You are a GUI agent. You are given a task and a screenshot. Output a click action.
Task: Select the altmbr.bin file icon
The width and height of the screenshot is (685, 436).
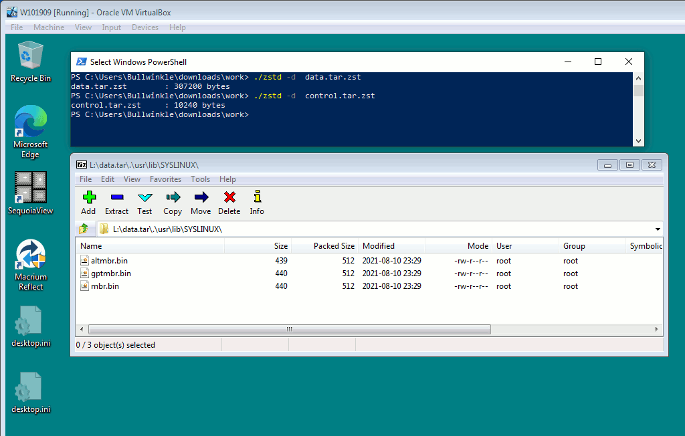(x=85, y=260)
